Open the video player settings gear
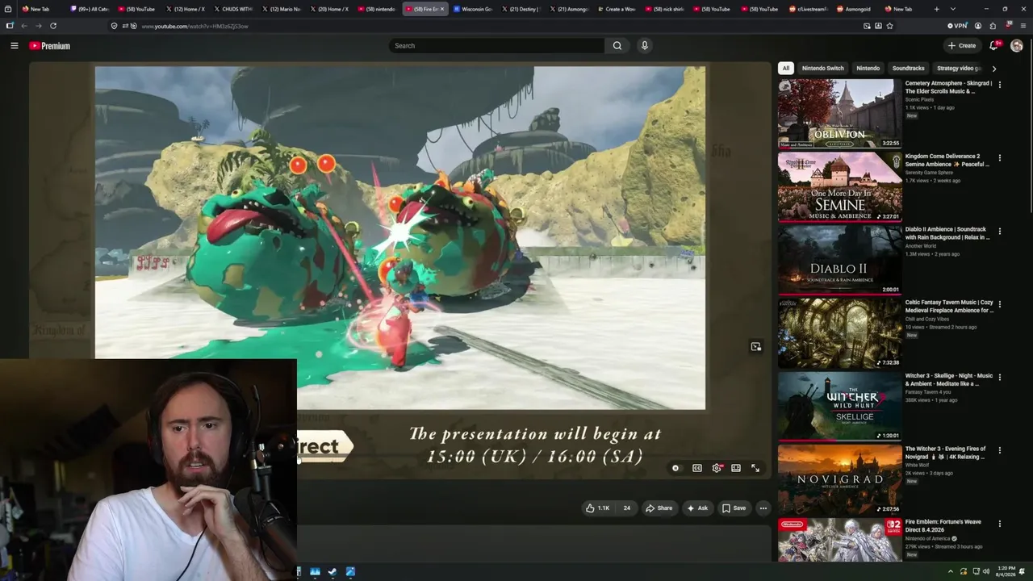This screenshot has height=581, width=1033. [x=717, y=468]
